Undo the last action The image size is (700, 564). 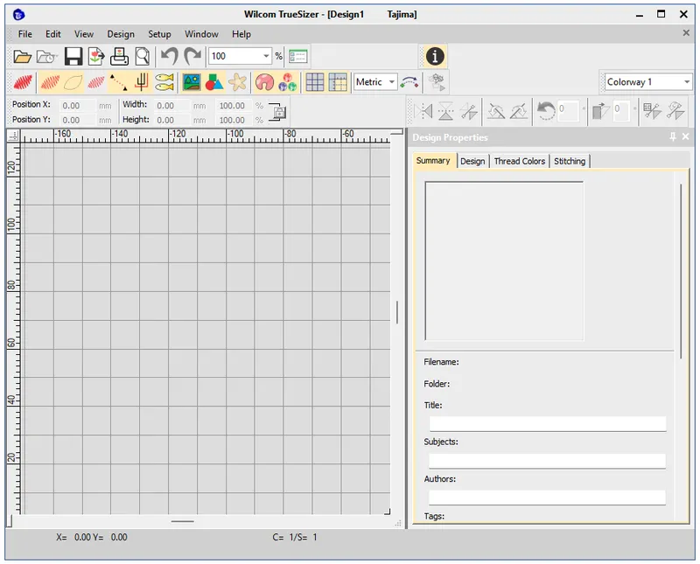point(169,56)
